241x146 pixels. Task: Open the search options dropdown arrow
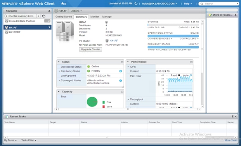point(238,4)
